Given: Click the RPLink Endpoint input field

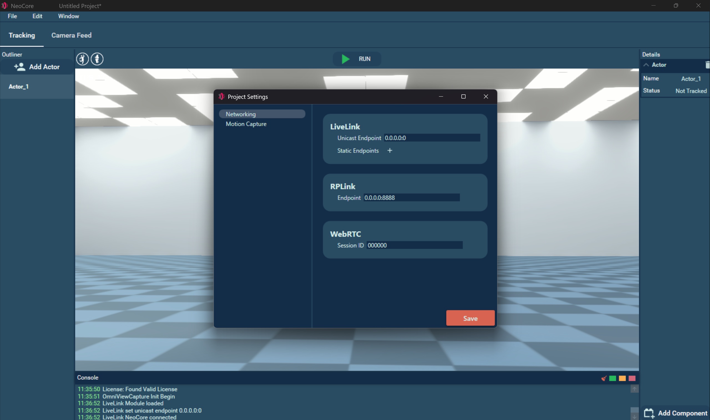Looking at the screenshot, I should [x=411, y=198].
